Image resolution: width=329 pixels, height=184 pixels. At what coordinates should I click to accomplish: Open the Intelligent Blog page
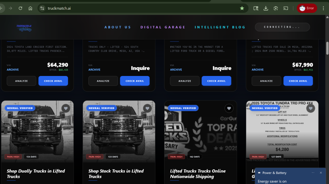(220, 27)
